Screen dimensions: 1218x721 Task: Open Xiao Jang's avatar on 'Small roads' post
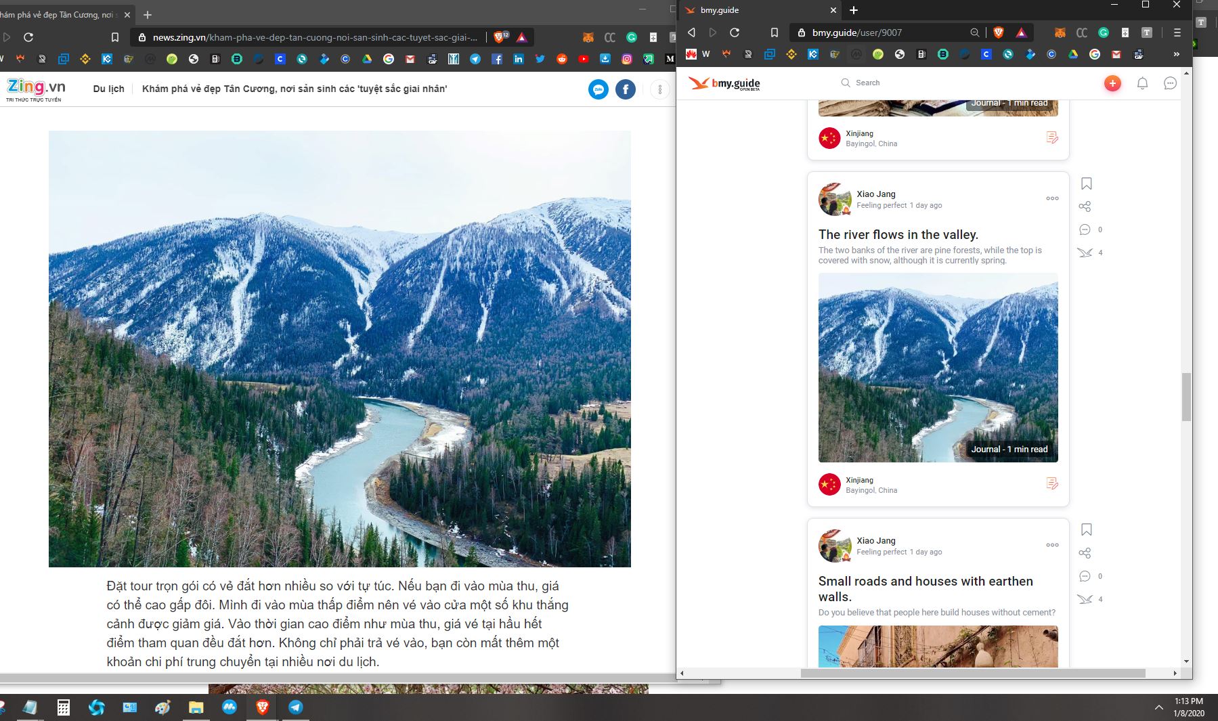[835, 546]
